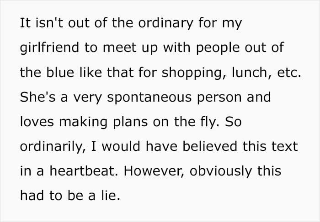This screenshot has height=222, width=320.
Task: Click the word "plans"
Action: click(x=130, y=122)
